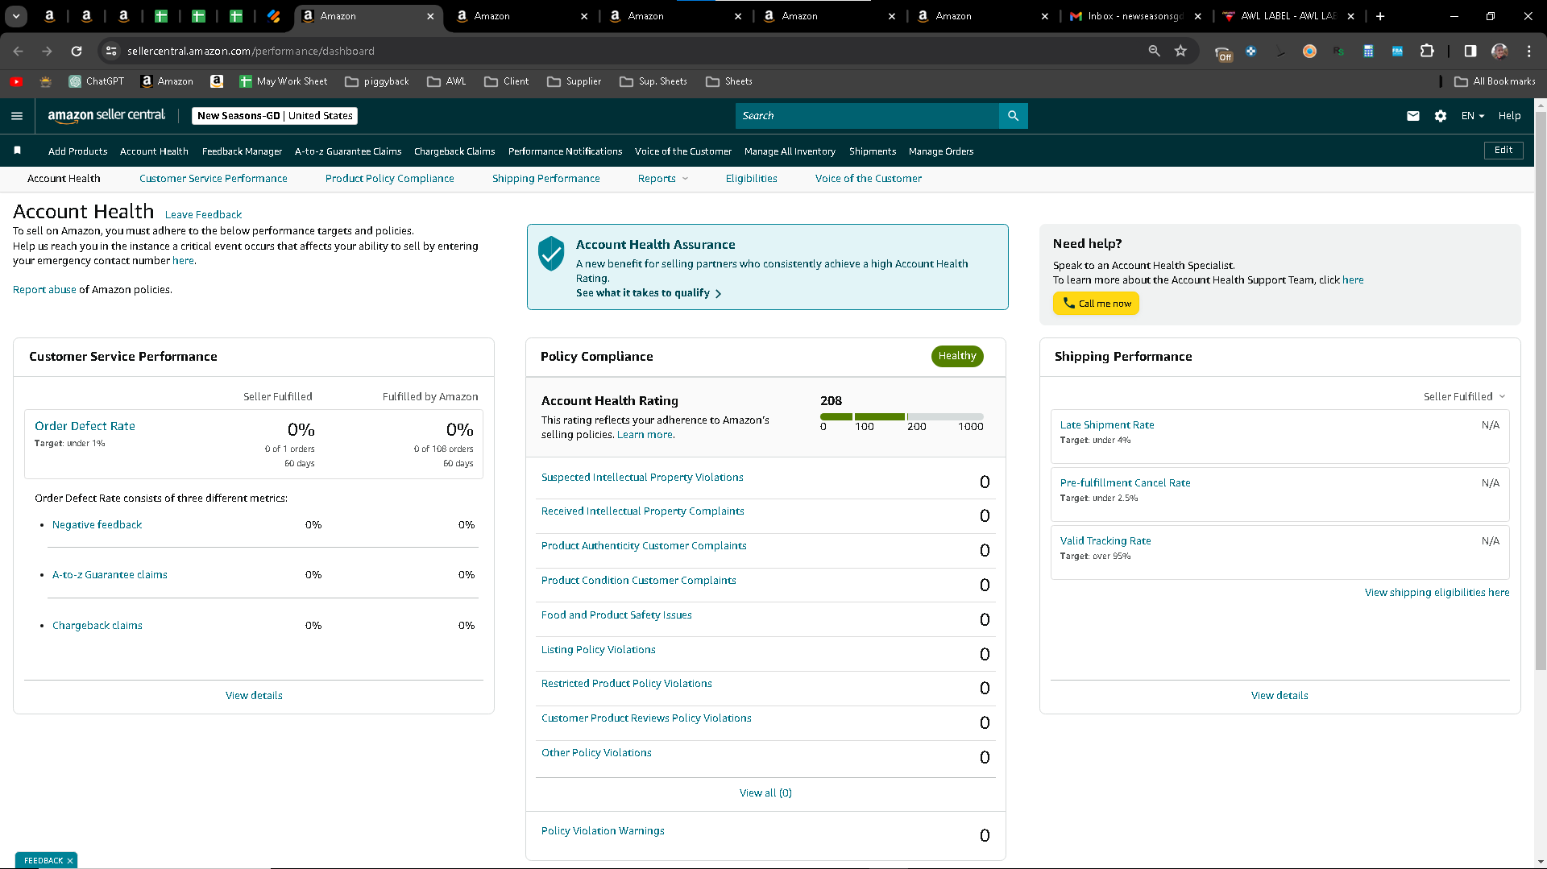
Task: Reload the page with the refresh icon
Action: 77,51
